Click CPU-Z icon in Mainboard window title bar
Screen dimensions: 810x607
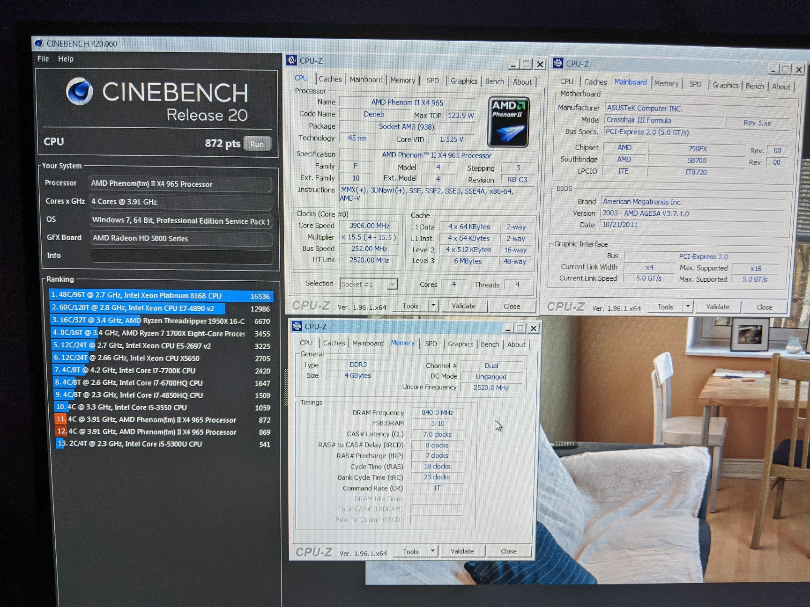click(558, 63)
